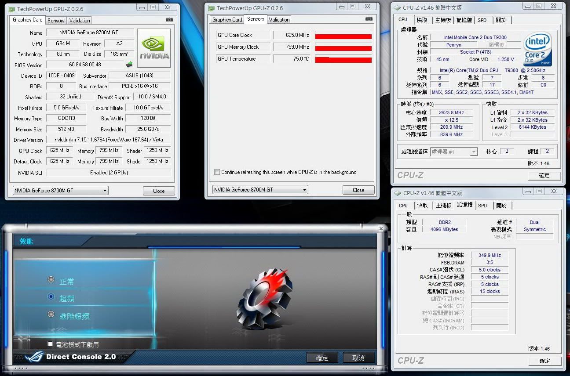The height and width of the screenshot is (376, 570).
Task: Click the Level 2 cache value 6144 KBytes
Action: pos(532,127)
